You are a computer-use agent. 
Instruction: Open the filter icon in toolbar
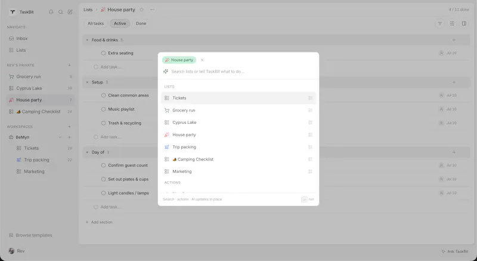[440, 23]
